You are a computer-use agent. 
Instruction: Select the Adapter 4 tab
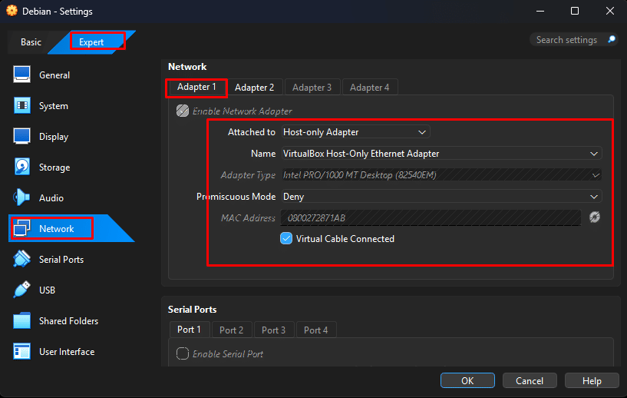tap(369, 88)
